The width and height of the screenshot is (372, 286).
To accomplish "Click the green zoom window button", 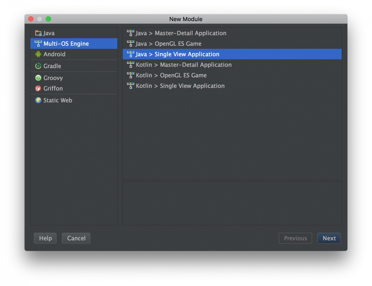I will [x=48, y=19].
